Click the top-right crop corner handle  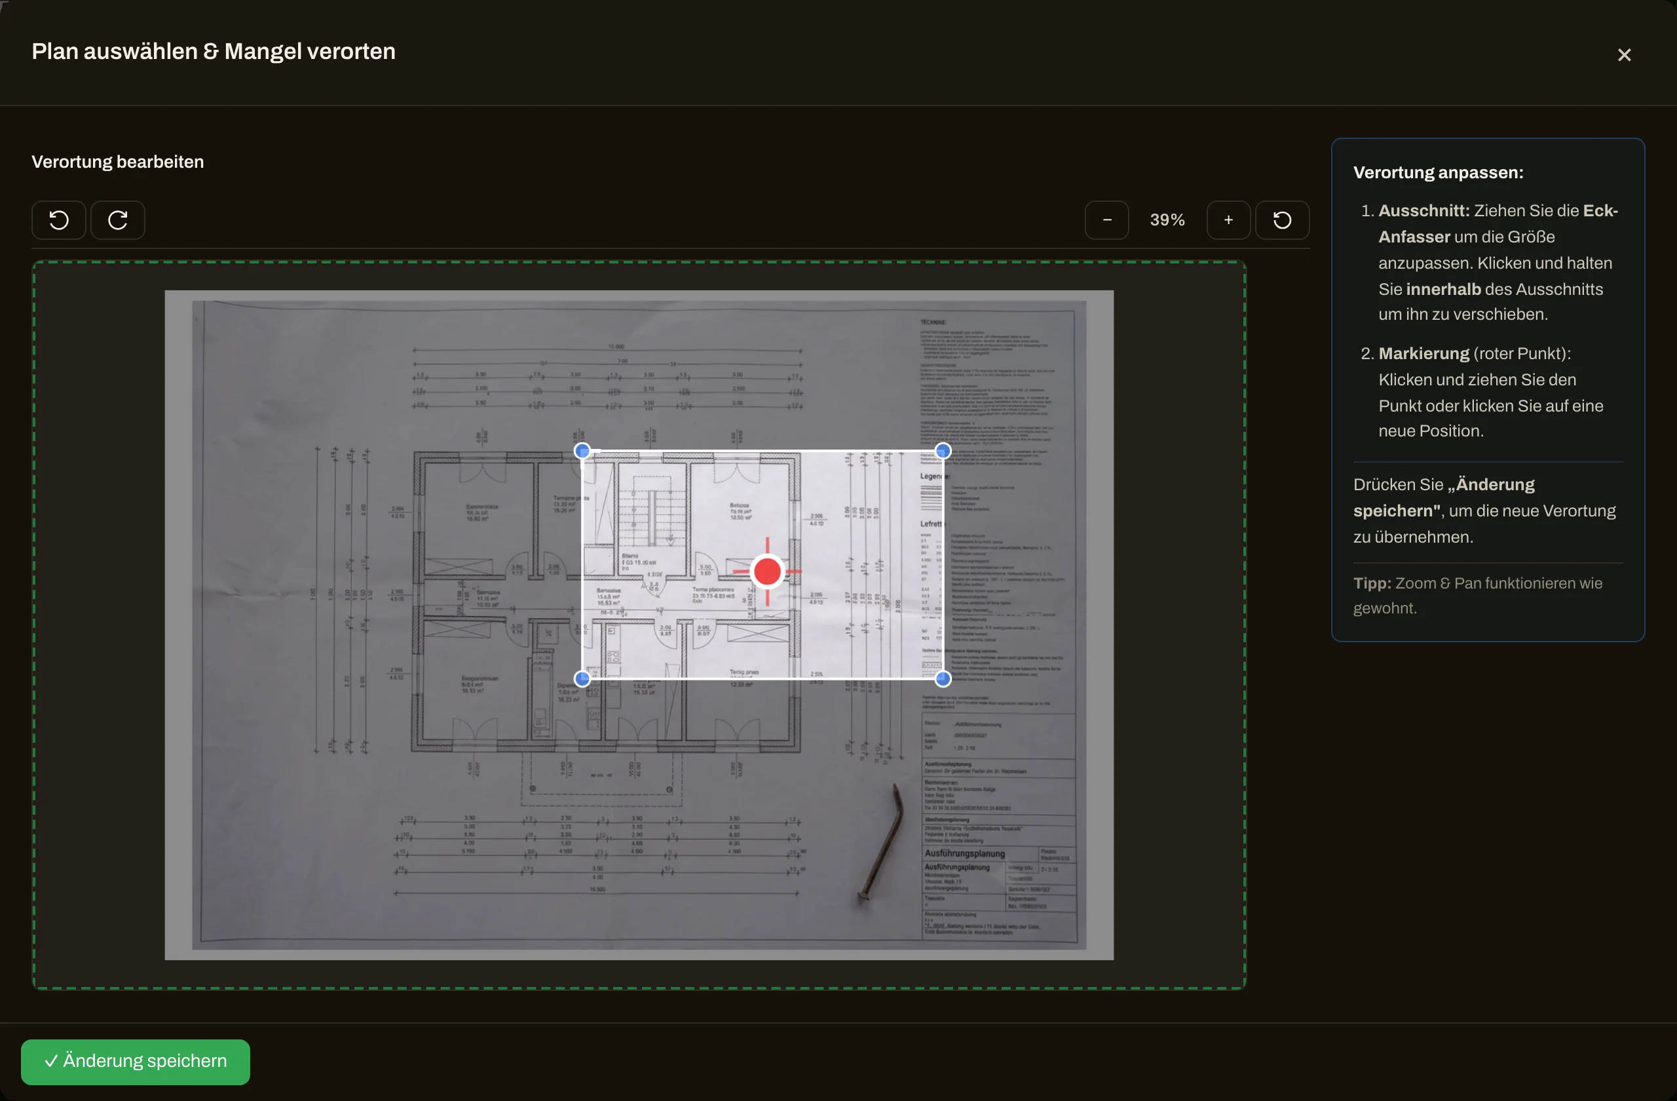tap(943, 450)
